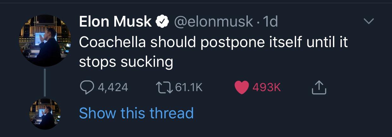Image resolution: width=392 pixels, height=137 pixels.
Task: Retweet using the arrows icon
Action: click(x=164, y=87)
